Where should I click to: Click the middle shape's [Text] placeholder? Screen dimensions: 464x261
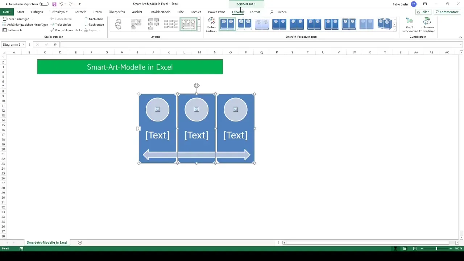tap(196, 135)
